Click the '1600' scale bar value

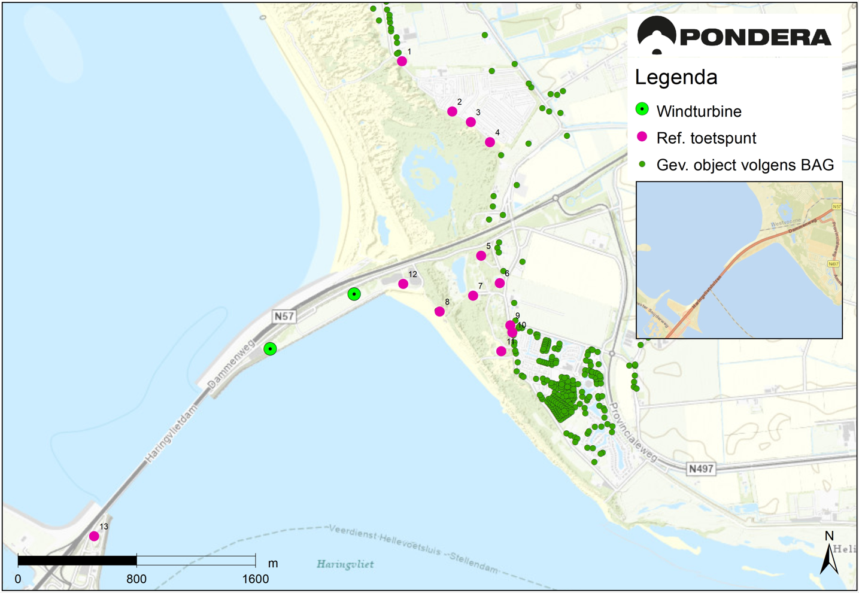[255, 579]
